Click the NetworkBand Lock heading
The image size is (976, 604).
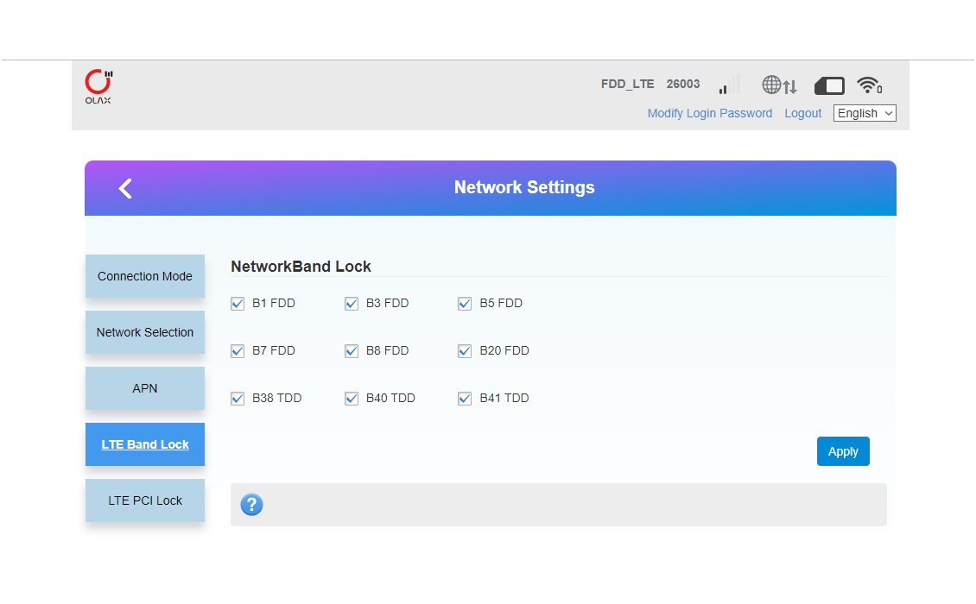click(x=301, y=267)
